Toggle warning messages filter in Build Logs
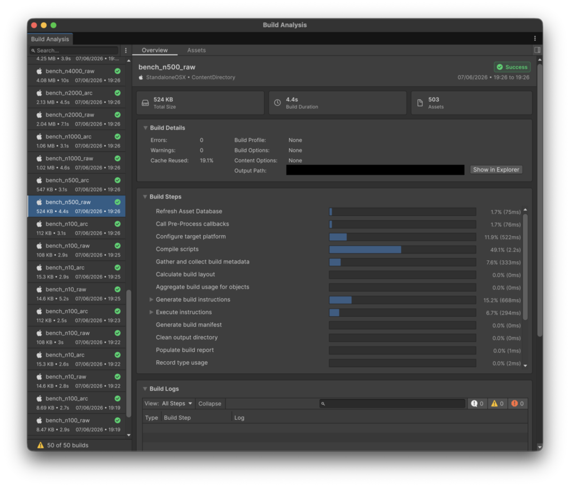 click(x=497, y=404)
